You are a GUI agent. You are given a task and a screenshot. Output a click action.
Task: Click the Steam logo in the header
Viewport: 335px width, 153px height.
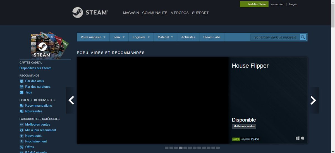(x=90, y=13)
